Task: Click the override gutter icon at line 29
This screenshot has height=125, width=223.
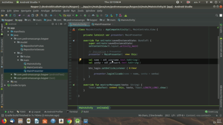Action: (x=74, y=85)
